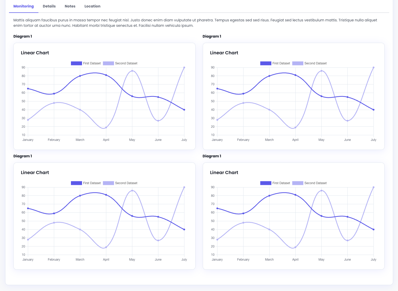The image size is (398, 291).
Task: Click the 'March' axis label in bottom-left chart
Action: [x=80, y=260]
